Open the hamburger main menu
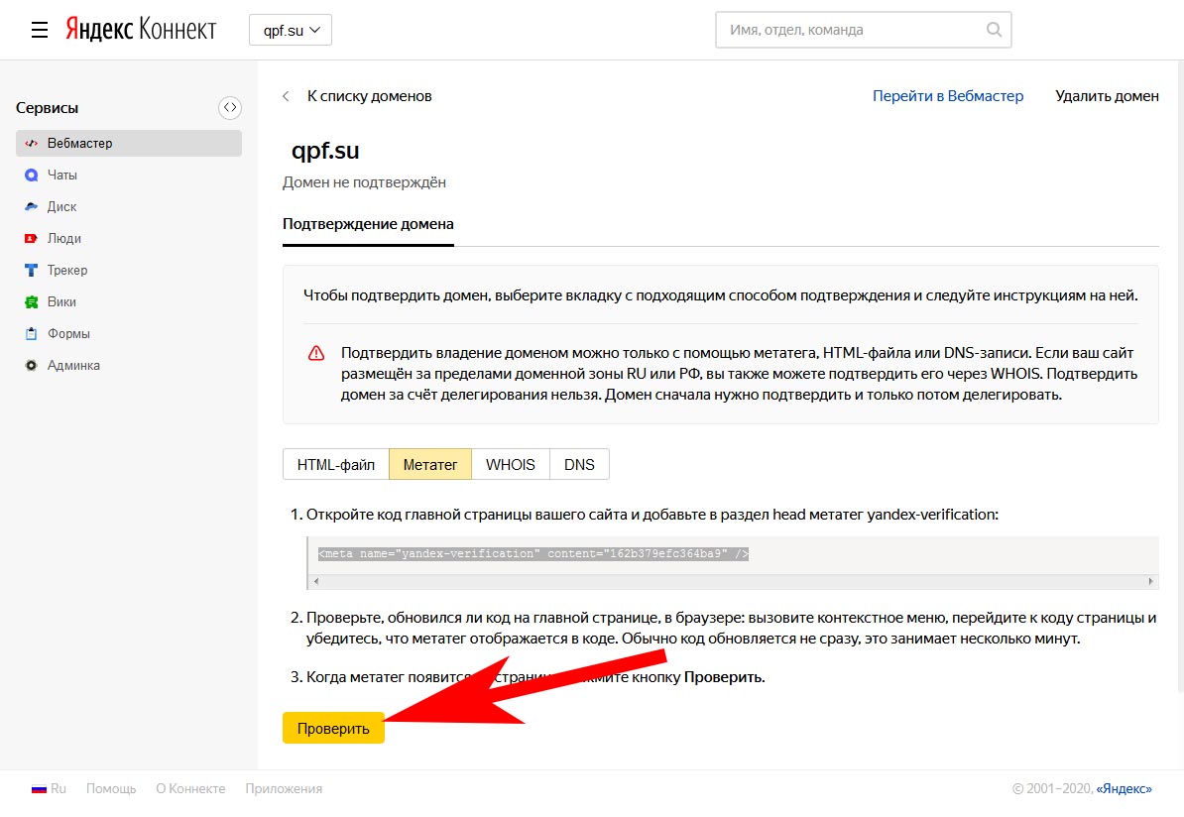The image size is (1184, 817). tap(40, 30)
